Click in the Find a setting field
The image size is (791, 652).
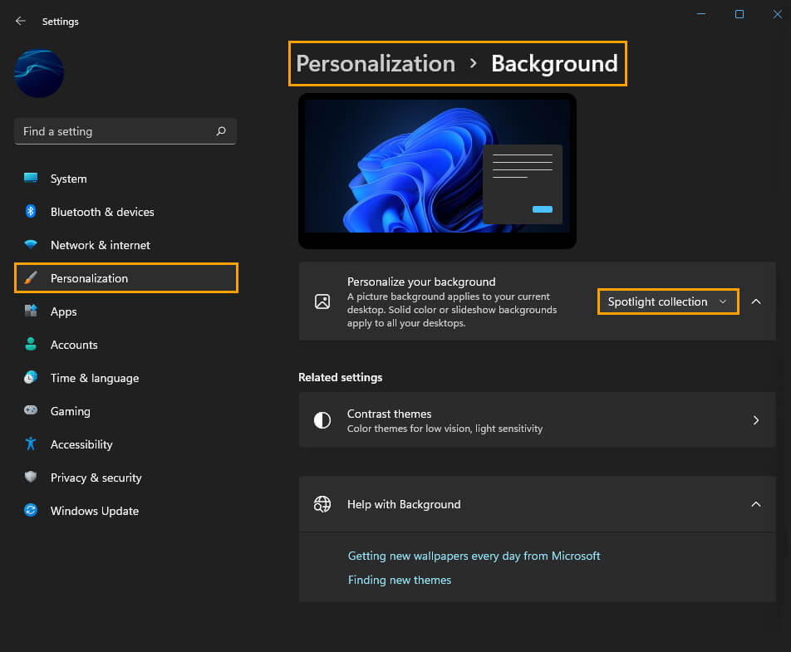coord(125,131)
